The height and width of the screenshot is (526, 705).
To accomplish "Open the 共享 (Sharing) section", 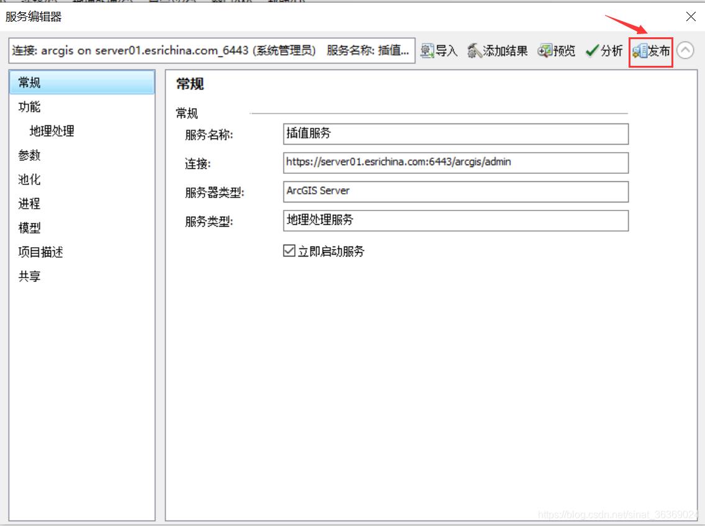I will 28,276.
